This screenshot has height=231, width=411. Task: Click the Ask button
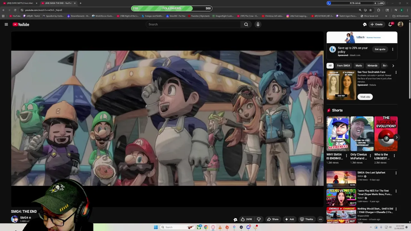point(289,219)
